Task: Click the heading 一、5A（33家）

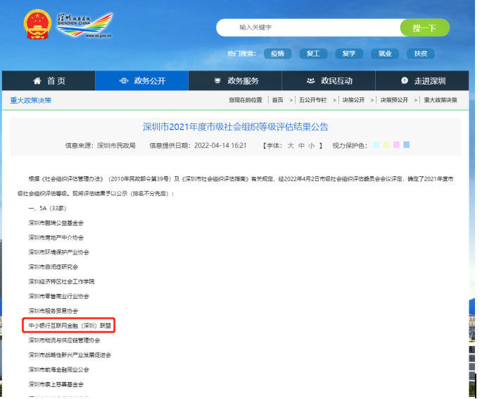Action: [47, 209]
